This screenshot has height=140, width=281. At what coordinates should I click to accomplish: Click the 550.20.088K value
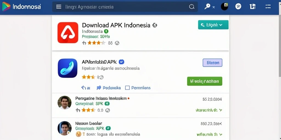[211, 124]
